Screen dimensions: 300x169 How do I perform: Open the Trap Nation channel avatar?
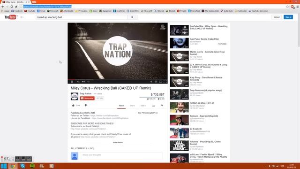point(75,96)
